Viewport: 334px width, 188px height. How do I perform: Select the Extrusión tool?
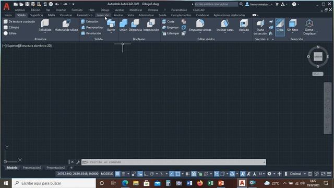tap(90, 21)
